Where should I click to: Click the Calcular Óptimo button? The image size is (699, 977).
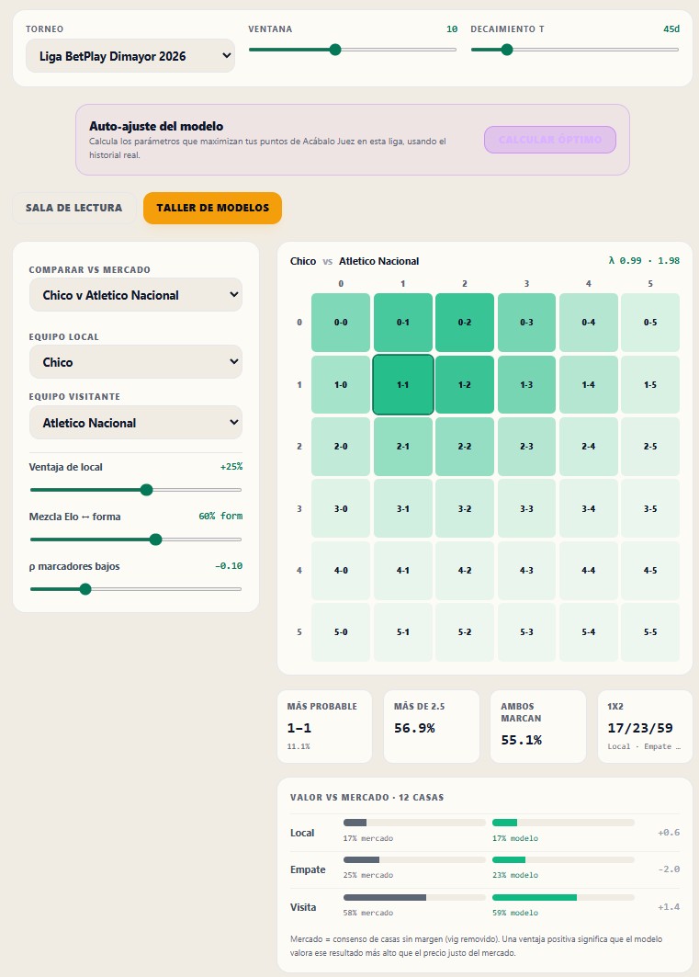[x=550, y=140]
